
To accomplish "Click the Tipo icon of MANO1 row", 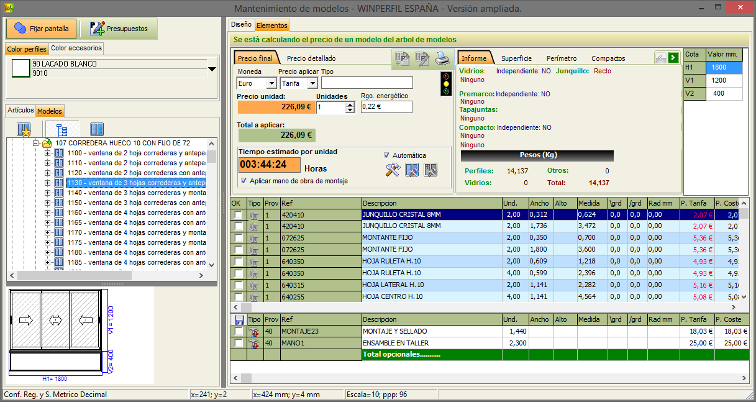I will (254, 343).
